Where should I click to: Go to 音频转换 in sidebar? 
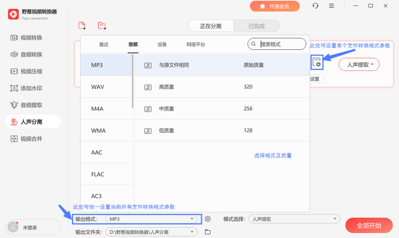tap(27, 54)
